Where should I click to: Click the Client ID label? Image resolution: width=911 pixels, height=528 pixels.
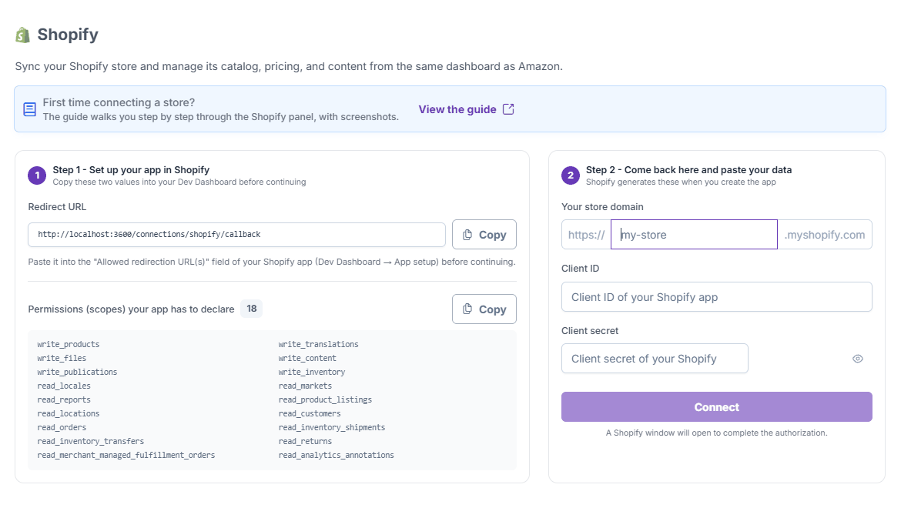coord(580,269)
